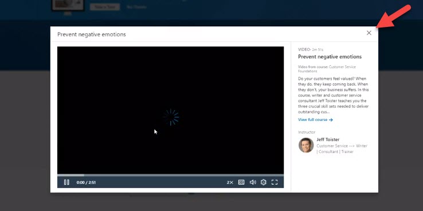Open the 2x playback speed menu
Screen dimensions: 423x211
(x=230, y=182)
